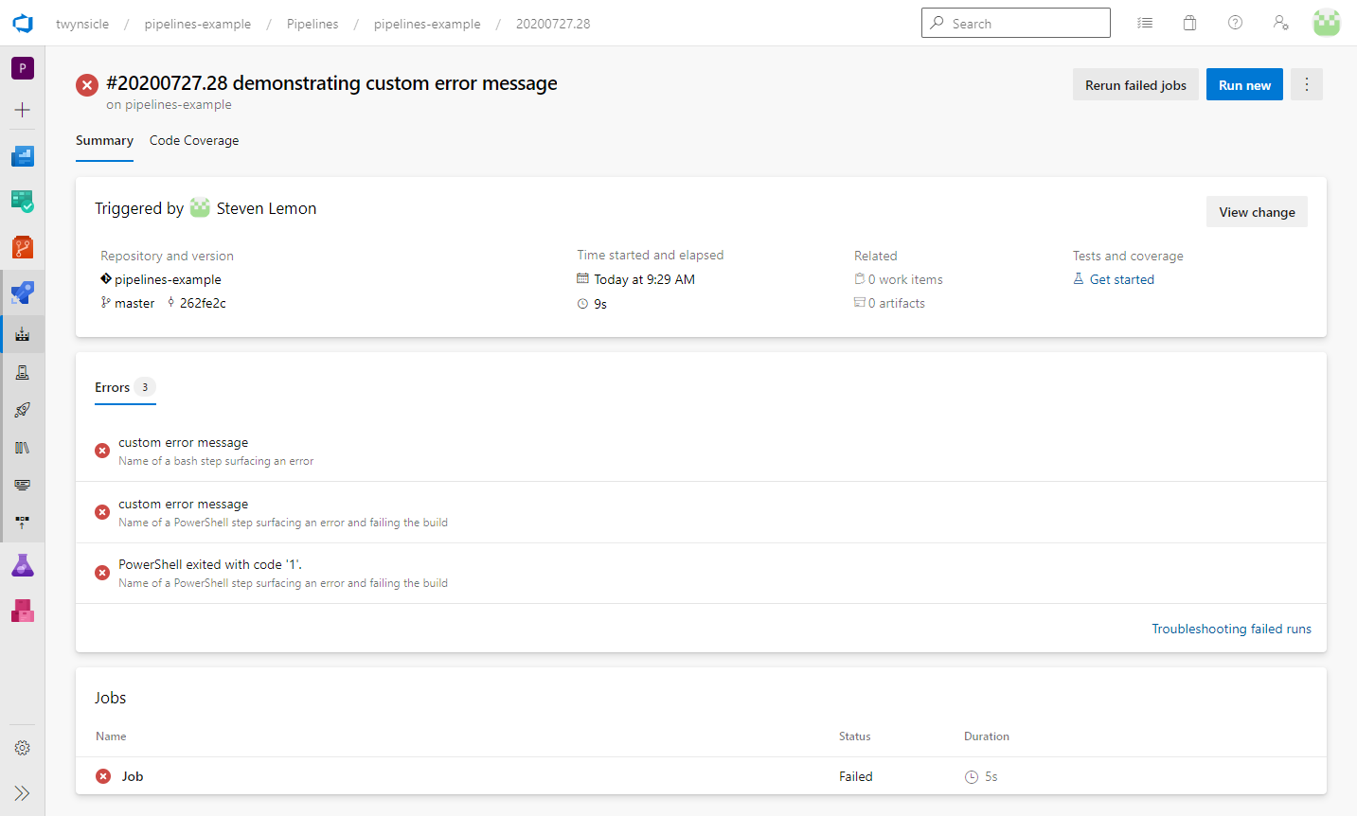Open the failed Job row

point(701,776)
